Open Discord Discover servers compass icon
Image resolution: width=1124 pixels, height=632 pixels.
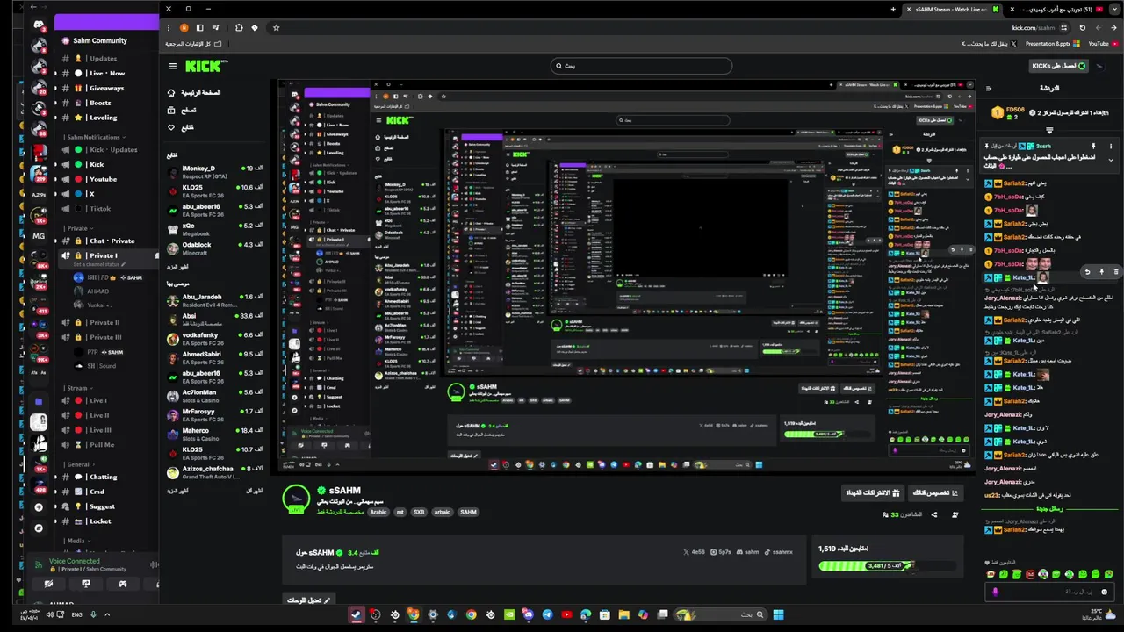(x=39, y=528)
